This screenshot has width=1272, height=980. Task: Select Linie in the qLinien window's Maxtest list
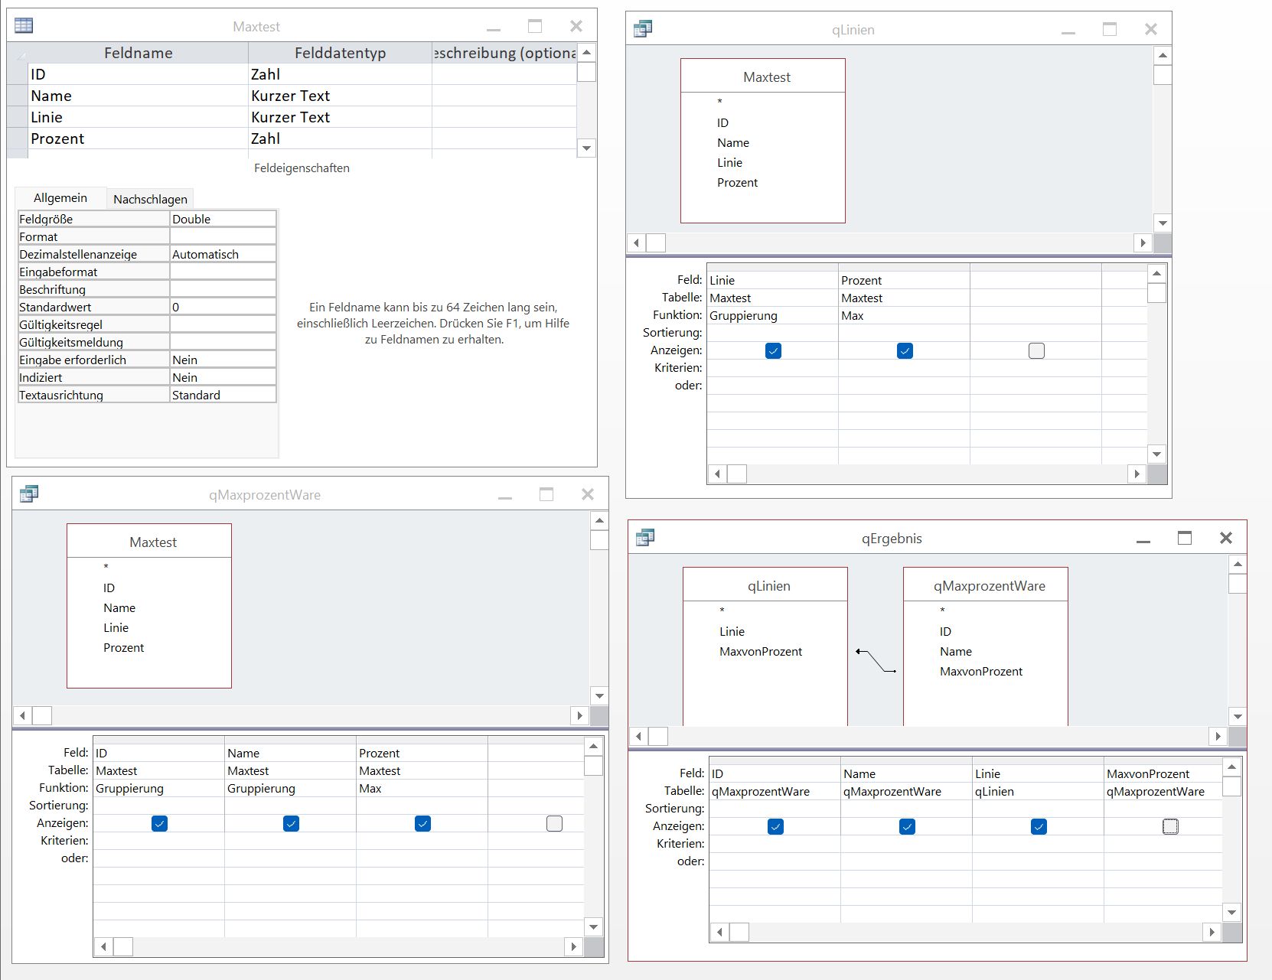(729, 162)
